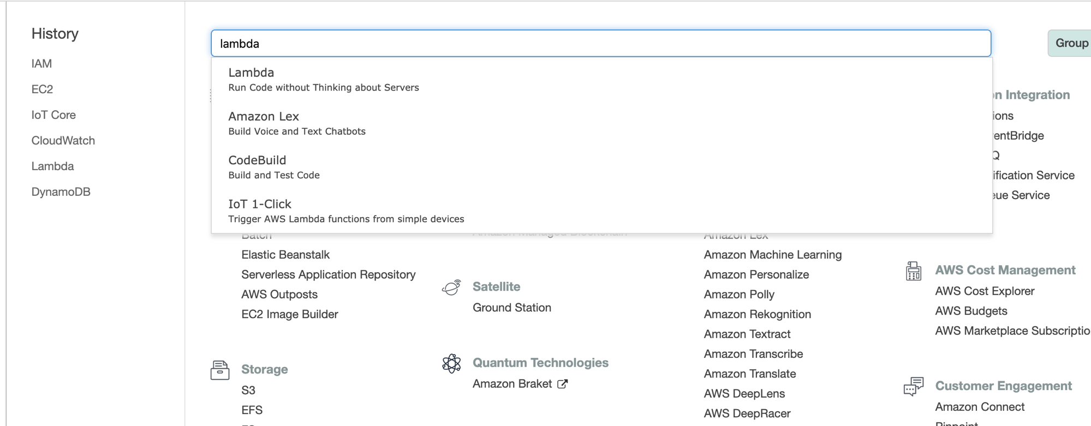The width and height of the screenshot is (1091, 426).
Task: Open CloudWatch from the History list
Action: coord(63,141)
